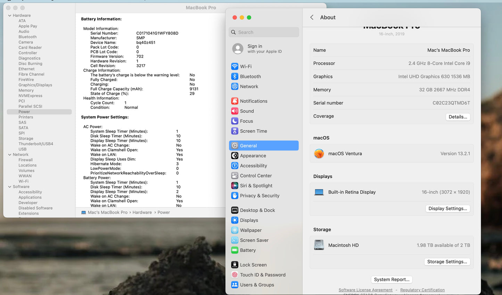Open Bluetooth settings via its icon

[234, 77]
